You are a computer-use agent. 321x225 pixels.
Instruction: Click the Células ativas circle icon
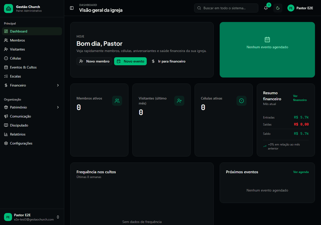242,101
